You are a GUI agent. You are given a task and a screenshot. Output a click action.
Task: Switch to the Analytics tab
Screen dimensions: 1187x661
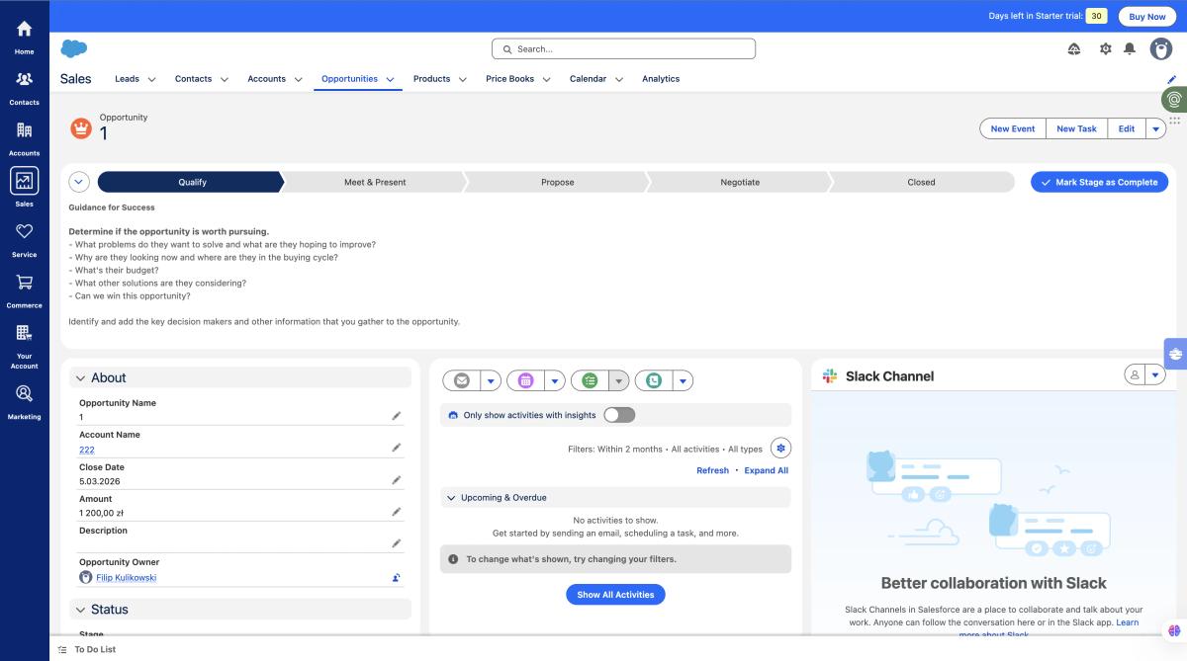click(661, 79)
